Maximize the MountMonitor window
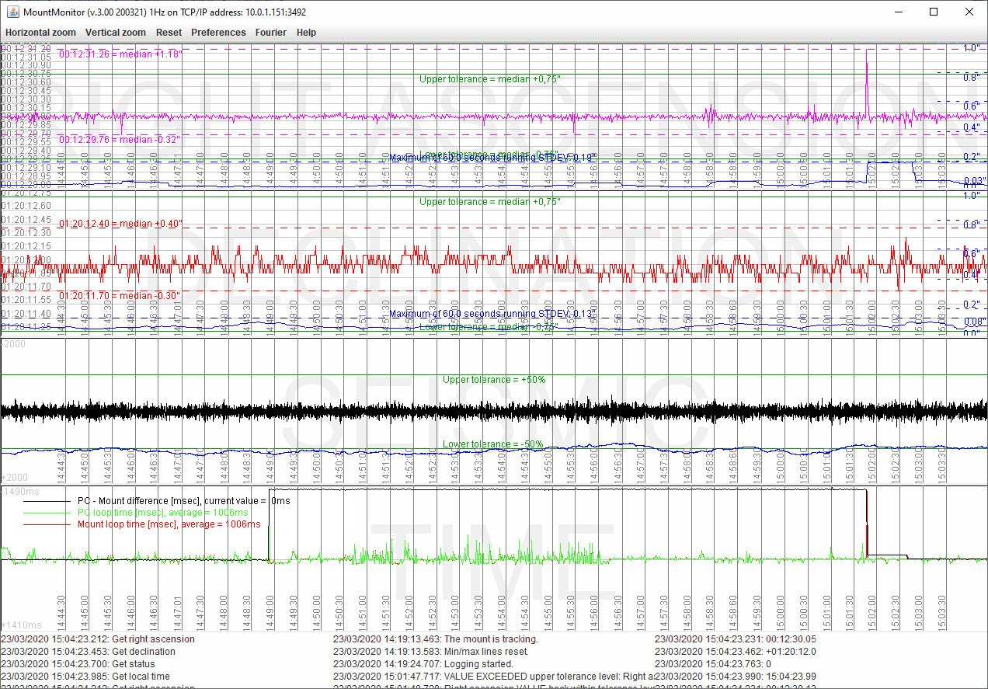The image size is (988, 689). tap(934, 12)
